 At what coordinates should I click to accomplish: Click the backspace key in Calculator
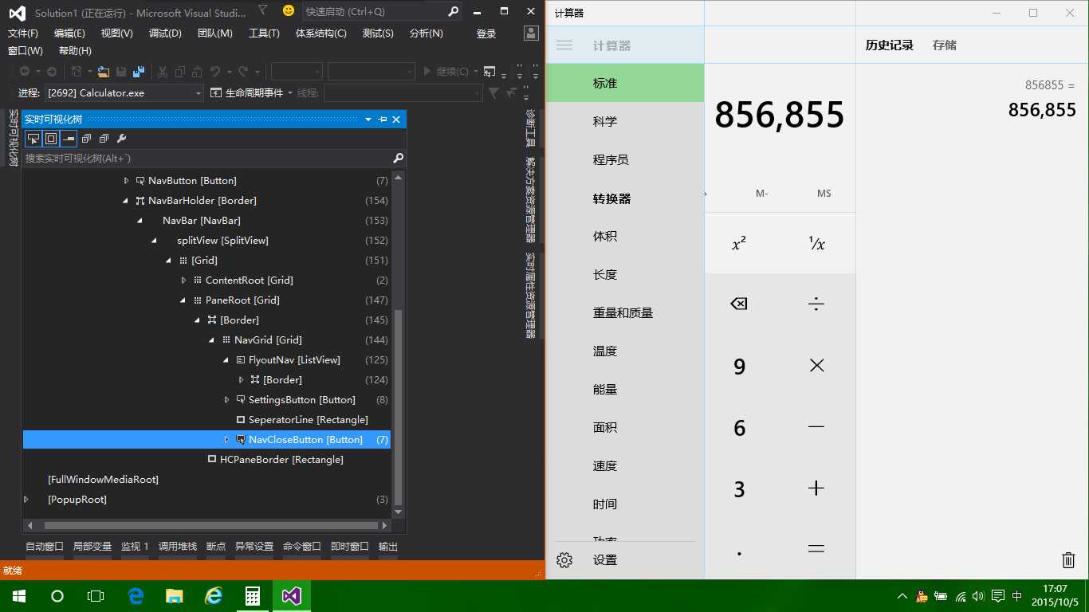tap(739, 304)
